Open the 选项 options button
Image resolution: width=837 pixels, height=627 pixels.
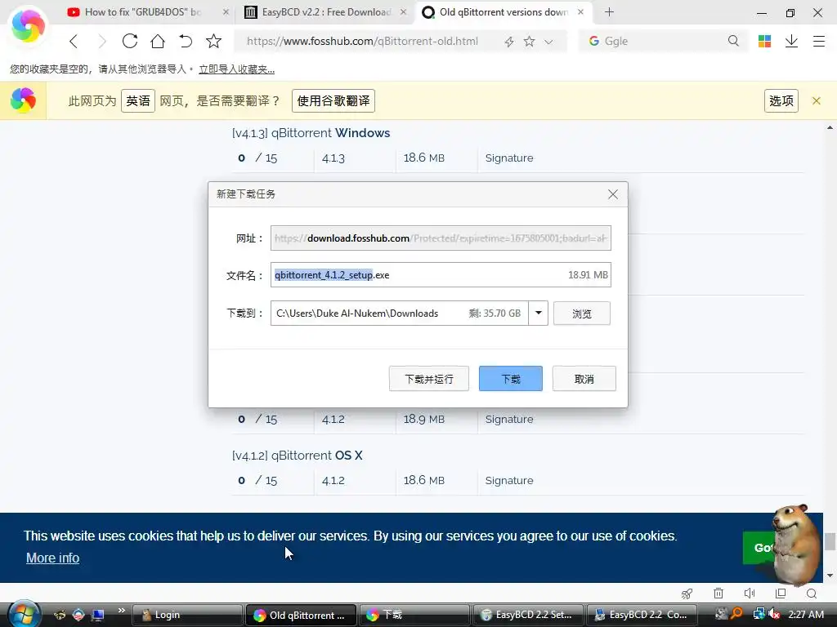coord(781,100)
